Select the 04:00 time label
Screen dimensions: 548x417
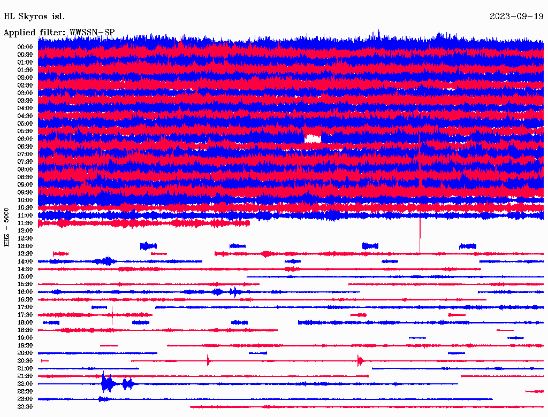coord(25,108)
